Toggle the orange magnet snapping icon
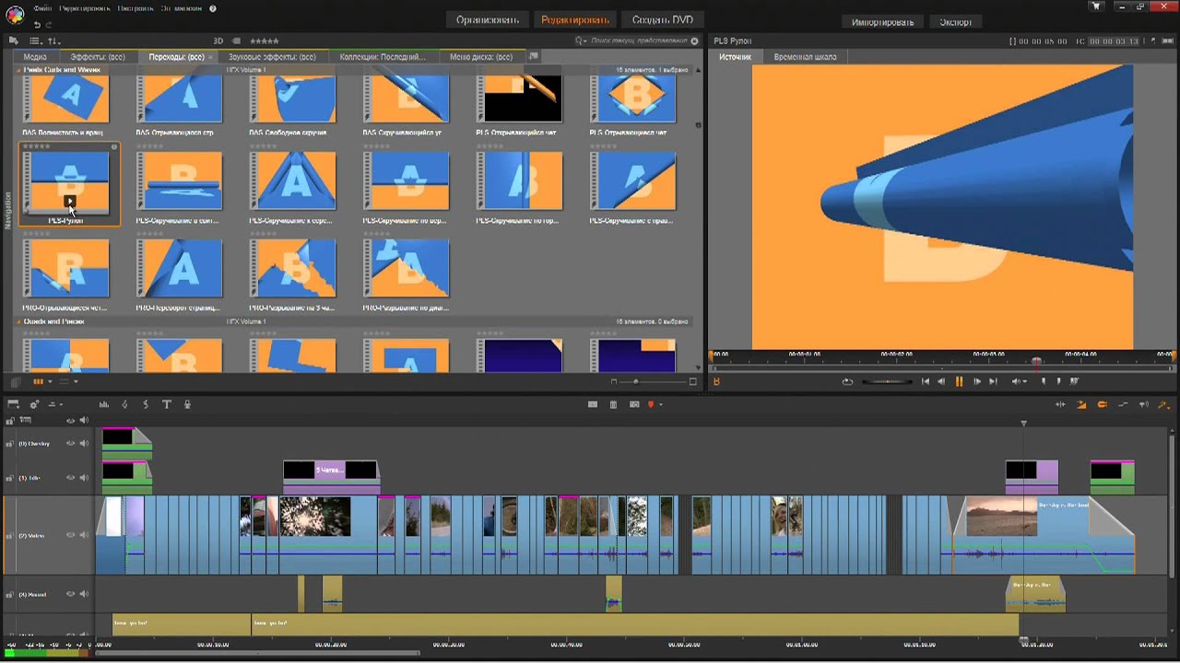The image size is (1180, 663). [1102, 404]
